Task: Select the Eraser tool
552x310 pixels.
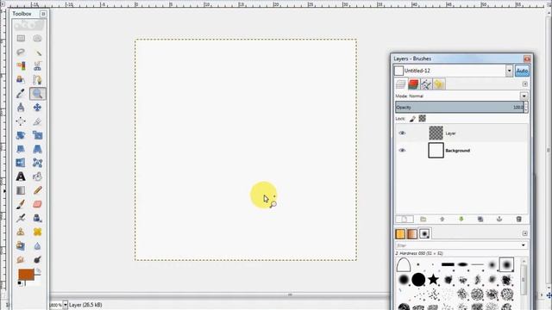Action: tap(37, 204)
